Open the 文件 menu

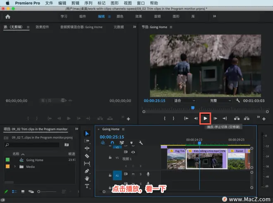[x=49, y=3]
